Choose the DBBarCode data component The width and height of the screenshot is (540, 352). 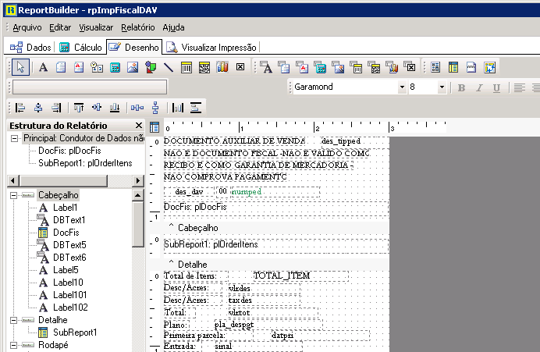pos(356,67)
